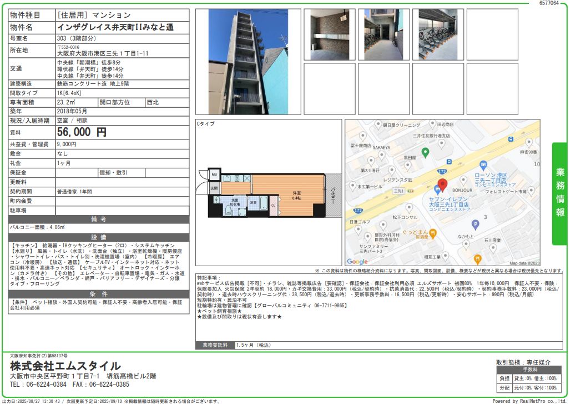This screenshot has height=404, width=571.
Task: Open the large building exterior photo
Action: [x=247, y=62]
